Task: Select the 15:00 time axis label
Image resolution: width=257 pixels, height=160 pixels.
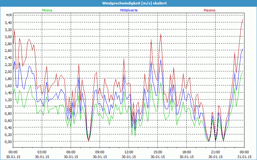Action: 157,152
